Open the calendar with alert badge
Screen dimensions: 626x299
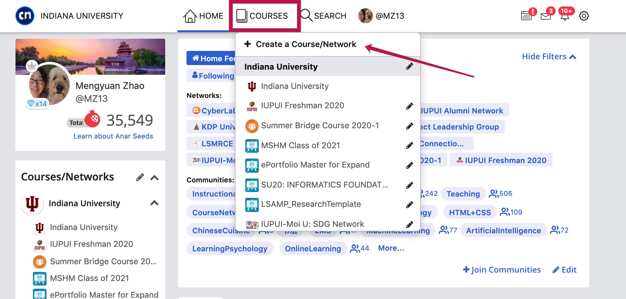click(x=526, y=15)
